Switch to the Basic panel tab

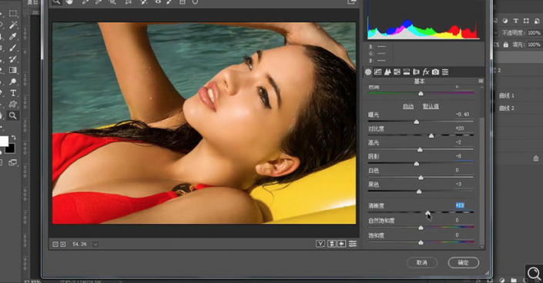[368, 72]
